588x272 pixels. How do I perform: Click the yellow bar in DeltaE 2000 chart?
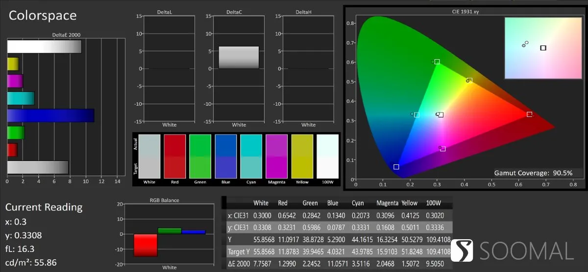click(x=13, y=64)
